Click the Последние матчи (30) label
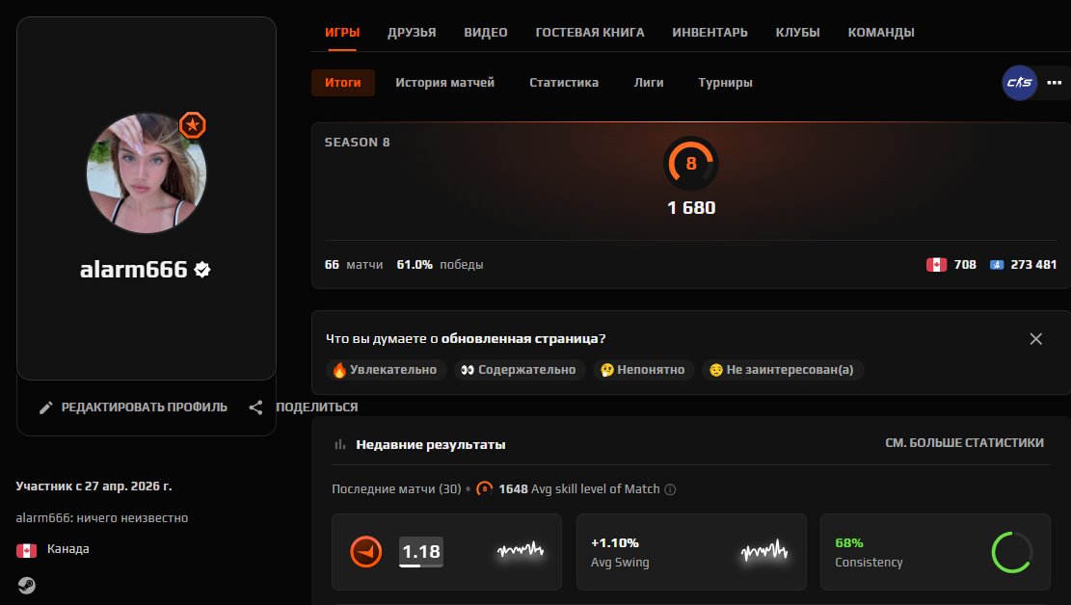The width and height of the screenshot is (1071, 605). (396, 489)
